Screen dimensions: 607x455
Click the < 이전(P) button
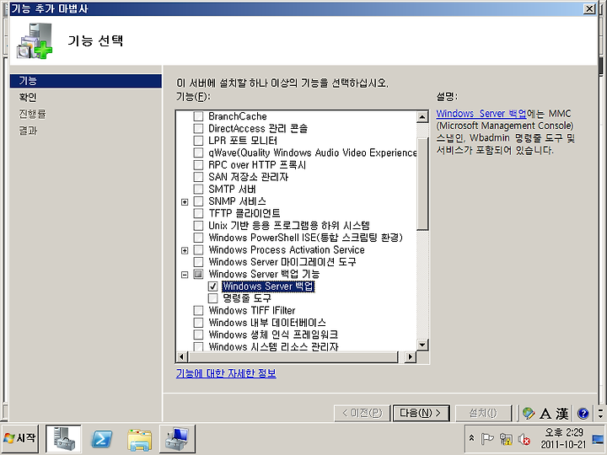(362, 413)
